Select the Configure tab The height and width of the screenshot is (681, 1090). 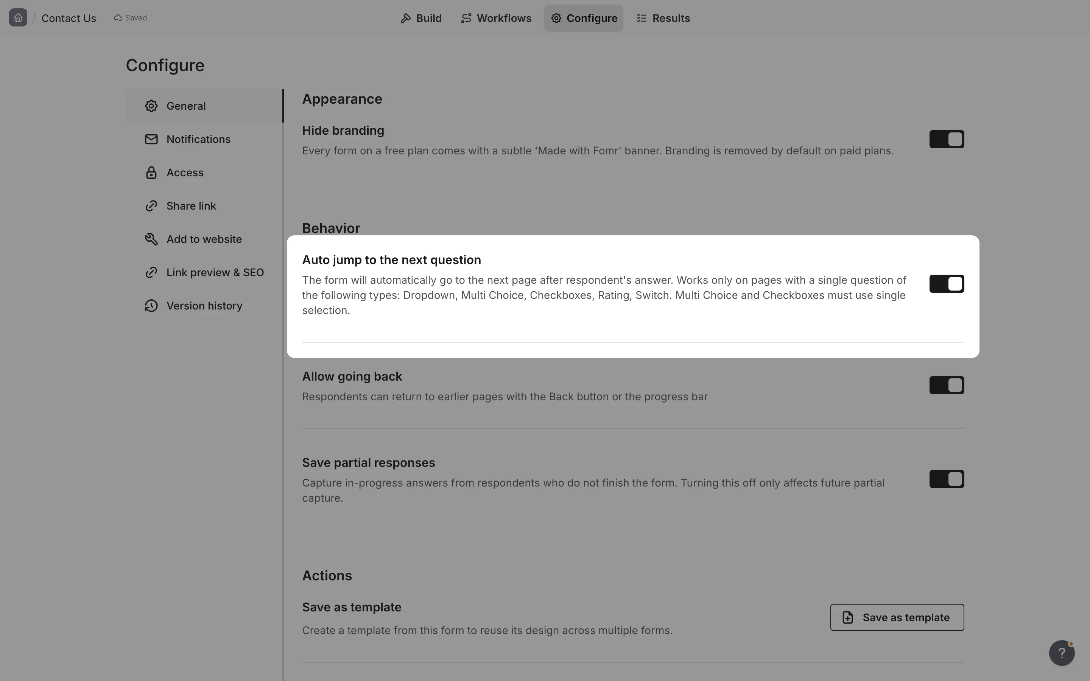click(x=584, y=18)
